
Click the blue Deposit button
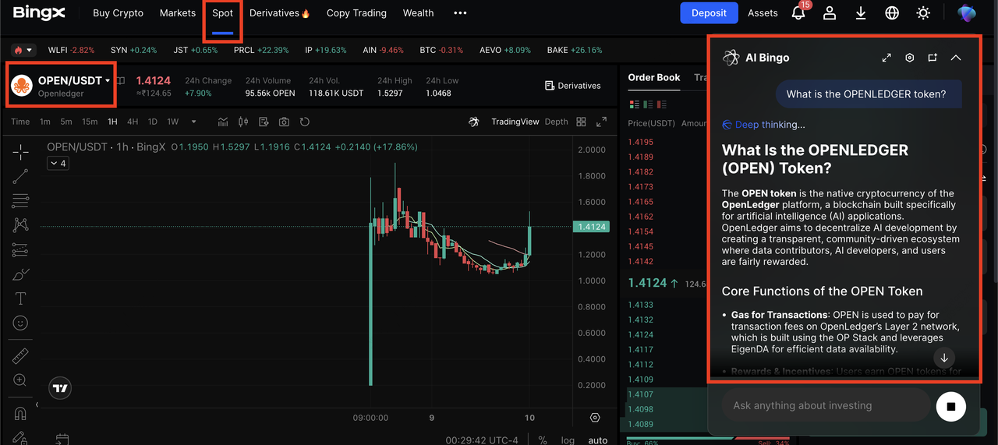(x=709, y=13)
